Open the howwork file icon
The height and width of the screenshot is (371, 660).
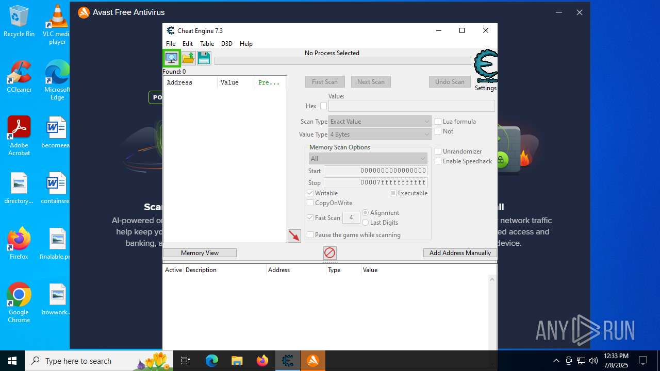coord(56,299)
